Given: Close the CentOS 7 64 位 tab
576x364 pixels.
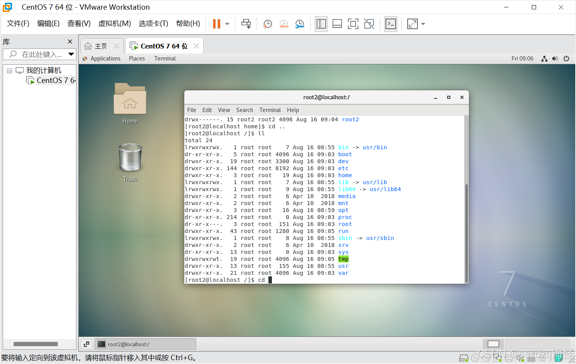Looking at the screenshot, I should [196, 46].
